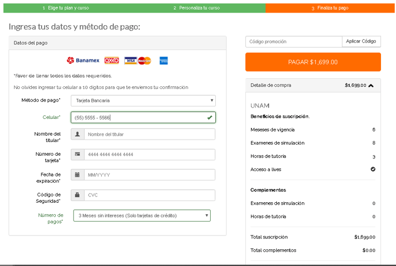Click the calendar icon beside expiration date
396x266 pixels.
[78, 175]
